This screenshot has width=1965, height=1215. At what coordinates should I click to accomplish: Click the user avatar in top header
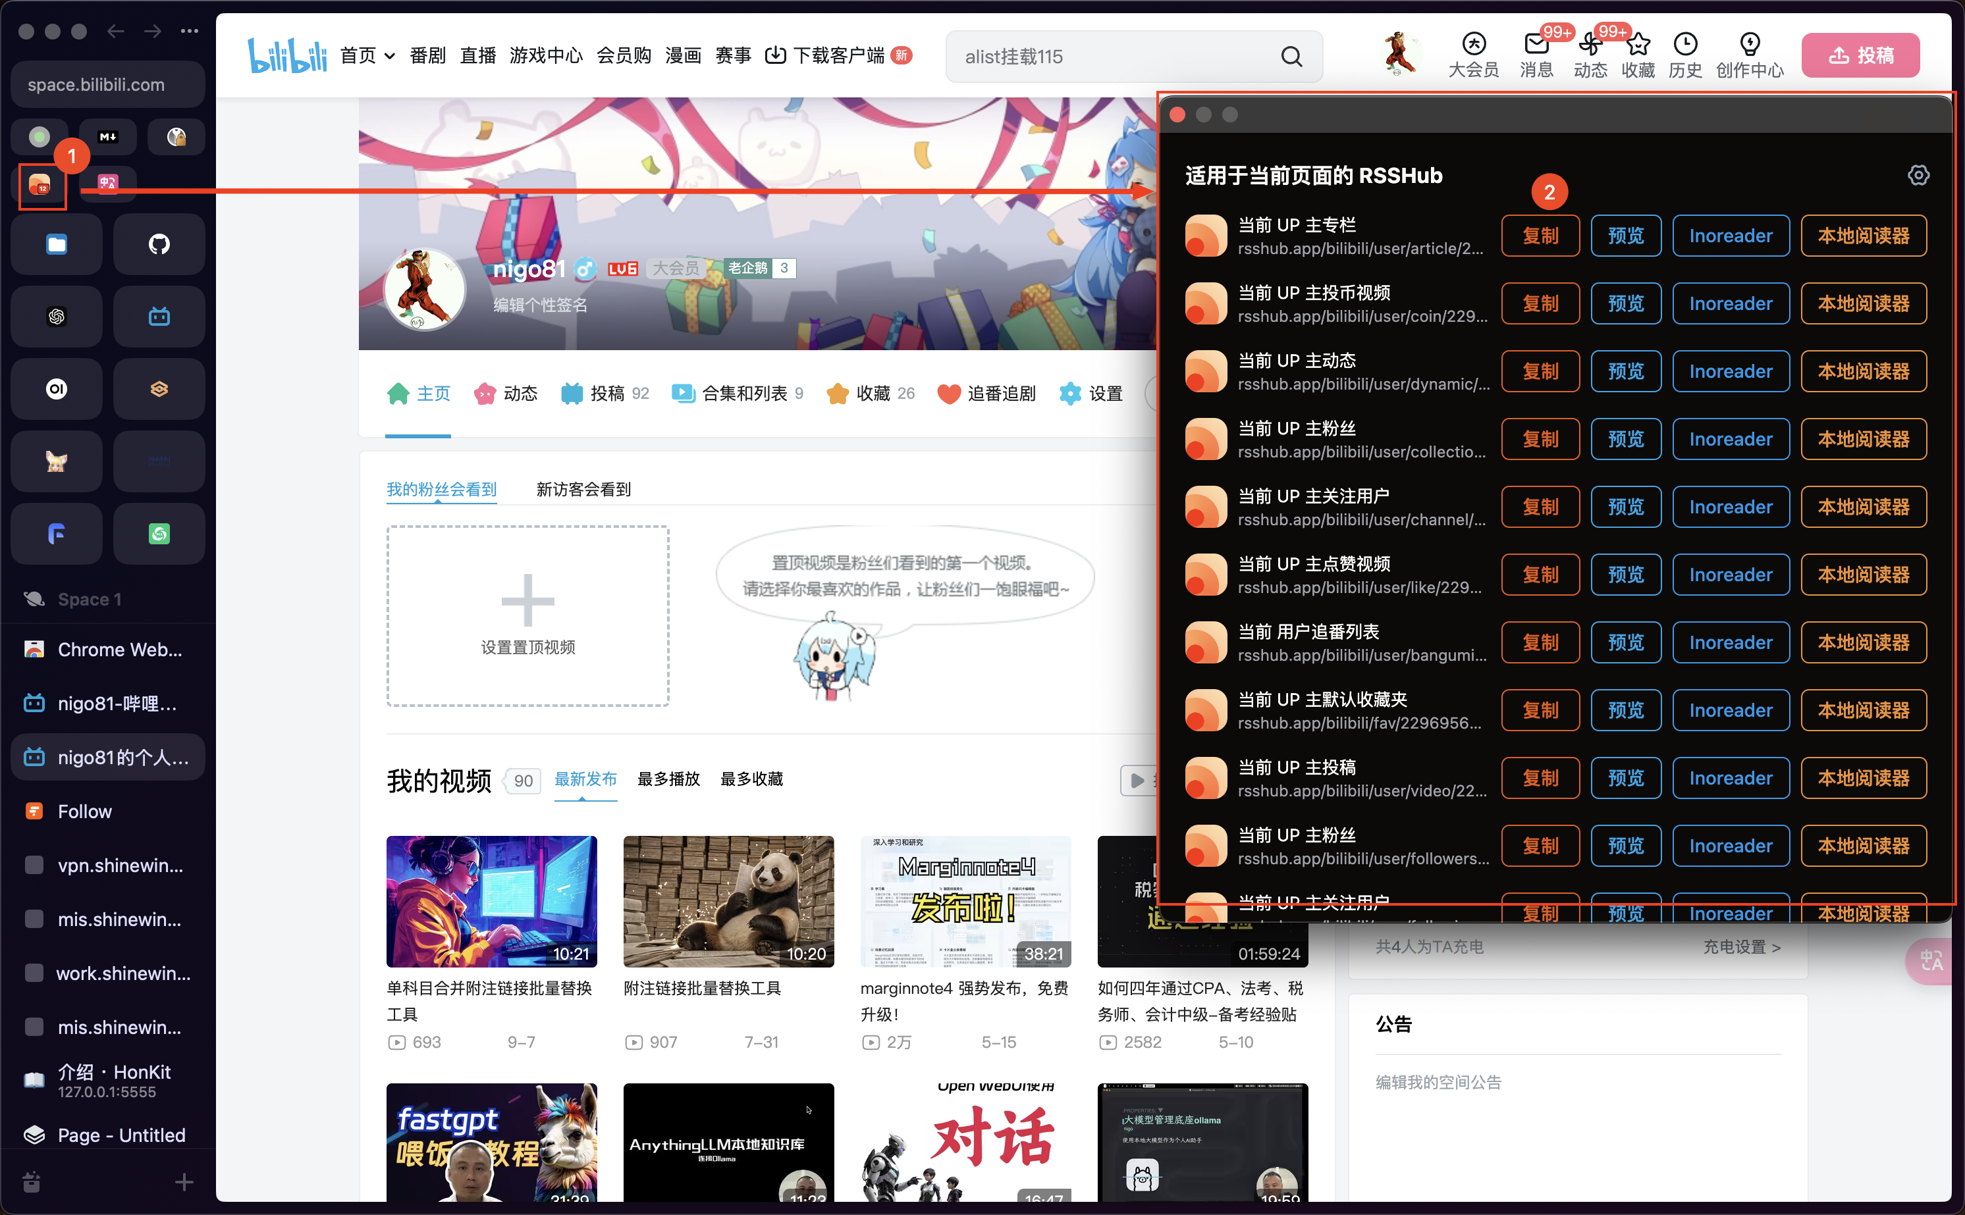pos(1400,55)
